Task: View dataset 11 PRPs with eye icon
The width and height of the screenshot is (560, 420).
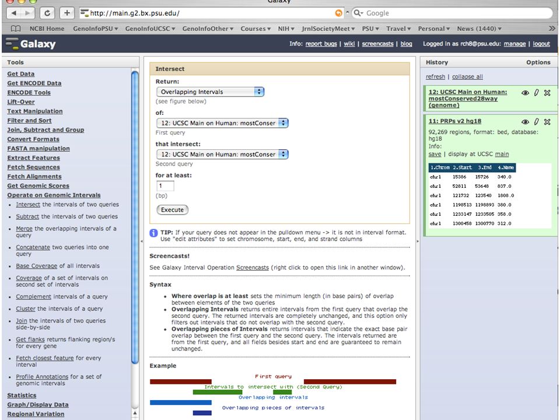Action: pyautogui.click(x=524, y=122)
